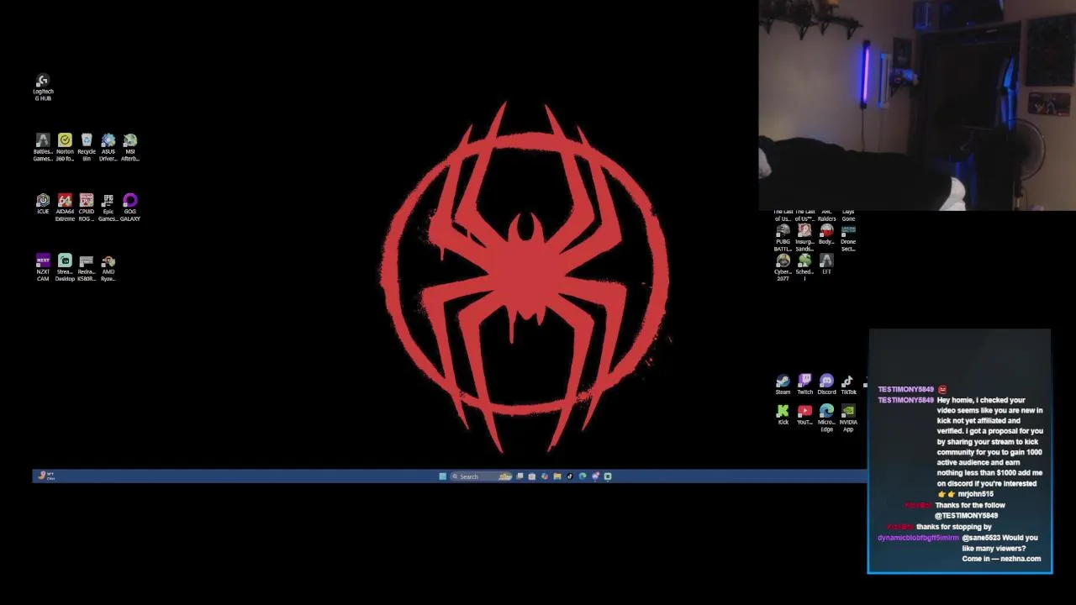Open the Drone Sector shortcut
The height and width of the screenshot is (605, 1076).
pos(848,238)
